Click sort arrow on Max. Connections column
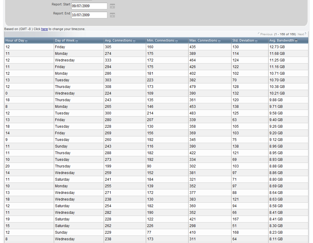Screen dimensions: 313x243 (x=219, y=41)
